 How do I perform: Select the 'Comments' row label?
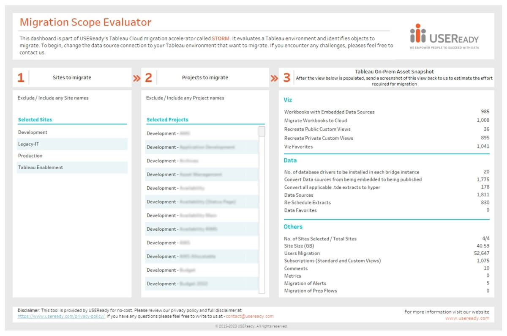pos(296,268)
